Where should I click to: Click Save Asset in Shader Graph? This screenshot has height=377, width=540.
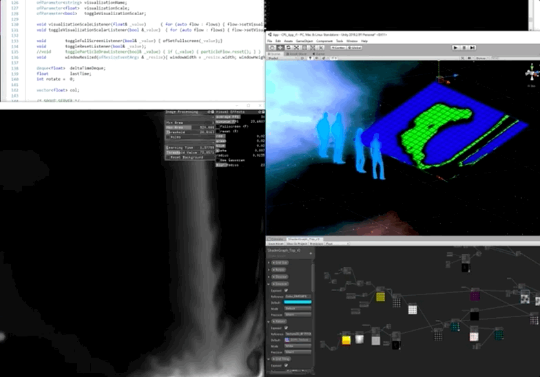[276, 244]
